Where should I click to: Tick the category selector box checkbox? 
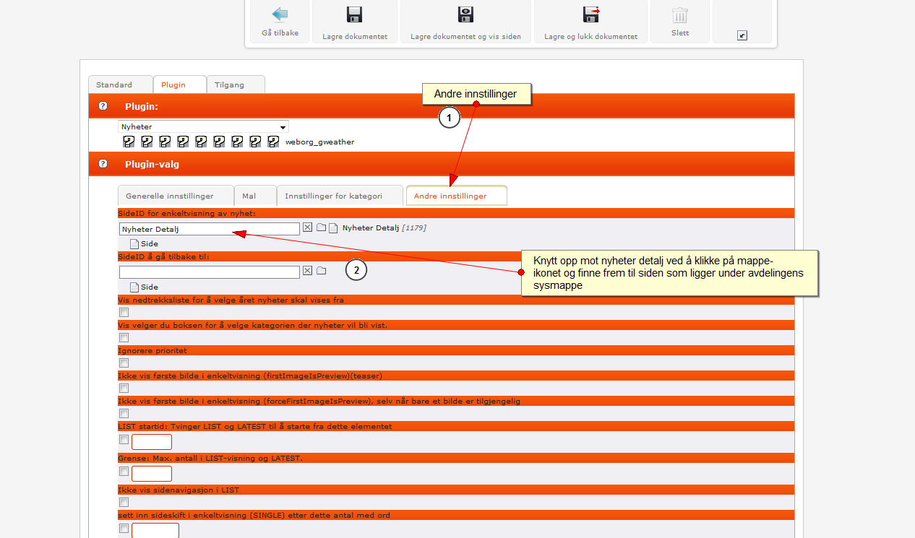point(124,337)
